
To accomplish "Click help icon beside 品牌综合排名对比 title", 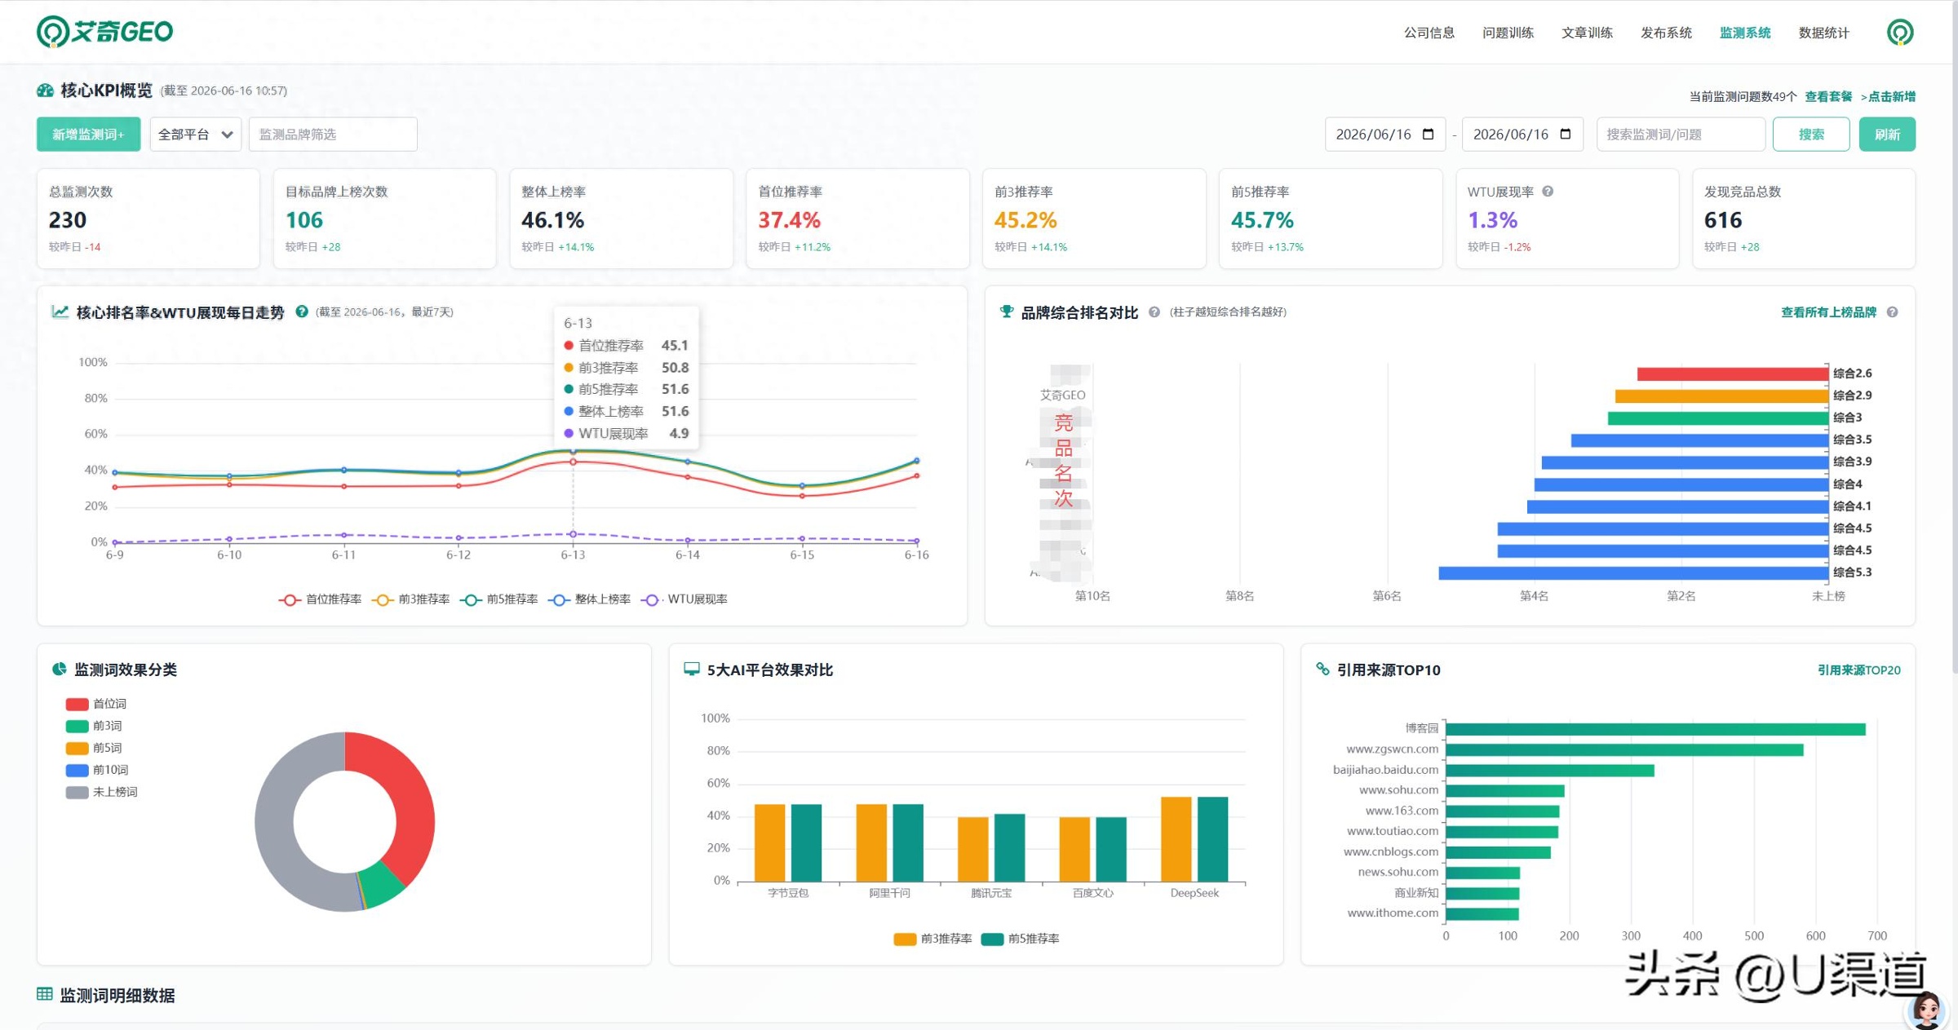I will click(1154, 312).
